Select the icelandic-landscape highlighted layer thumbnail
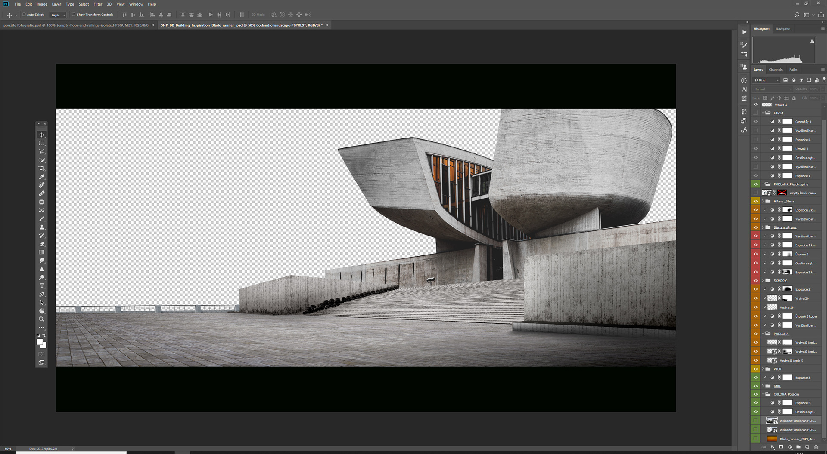The height and width of the screenshot is (454, 827). pyautogui.click(x=772, y=421)
